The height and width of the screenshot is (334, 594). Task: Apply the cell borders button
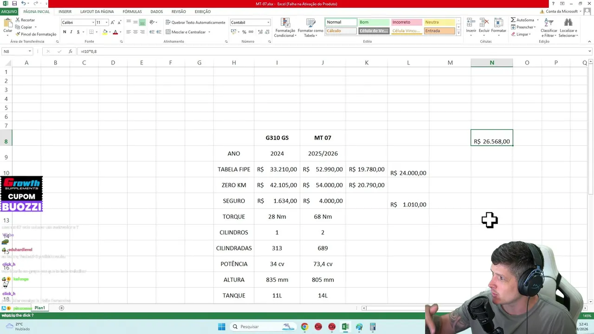pos(91,32)
